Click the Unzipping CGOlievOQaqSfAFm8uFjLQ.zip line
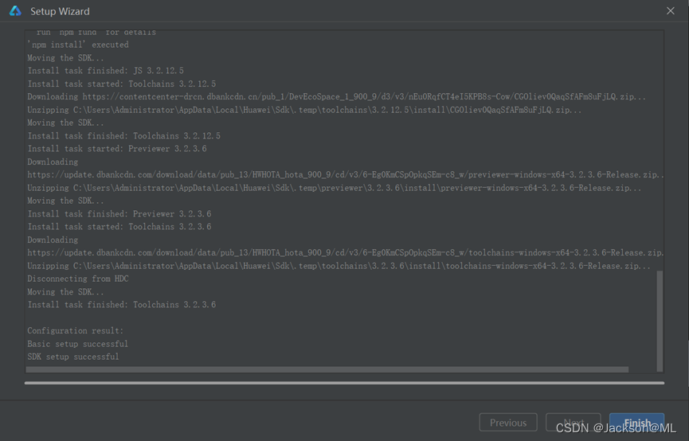Viewport: 689px width, 441px height. (x=304, y=110)
